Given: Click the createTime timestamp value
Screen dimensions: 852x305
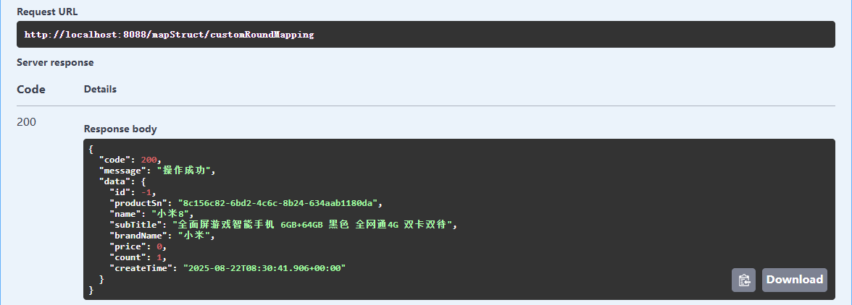Looking at the screenshot, I should pos(264,268).
